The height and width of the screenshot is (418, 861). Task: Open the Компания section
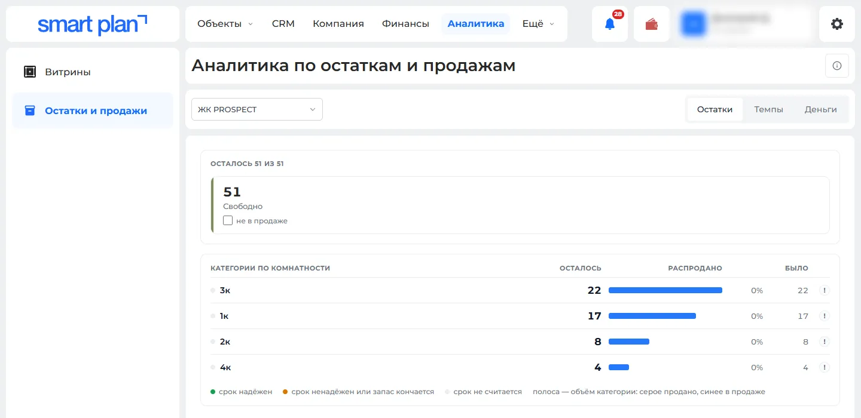pyautogui.click(x=338, y=24)
